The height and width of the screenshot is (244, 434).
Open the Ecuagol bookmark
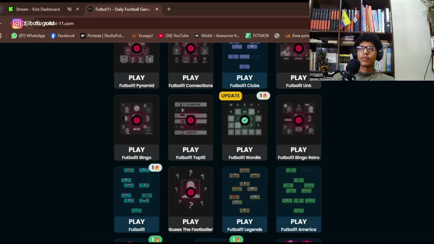click(142, 36)
